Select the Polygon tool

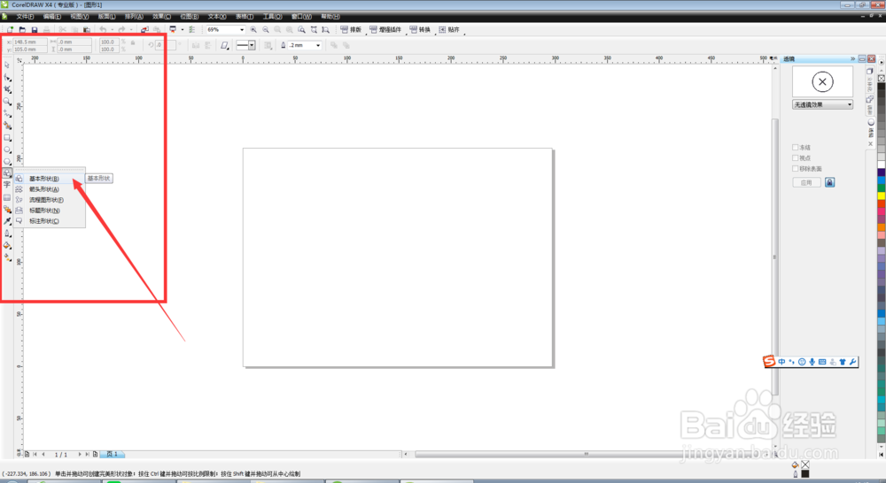(7, 161)
